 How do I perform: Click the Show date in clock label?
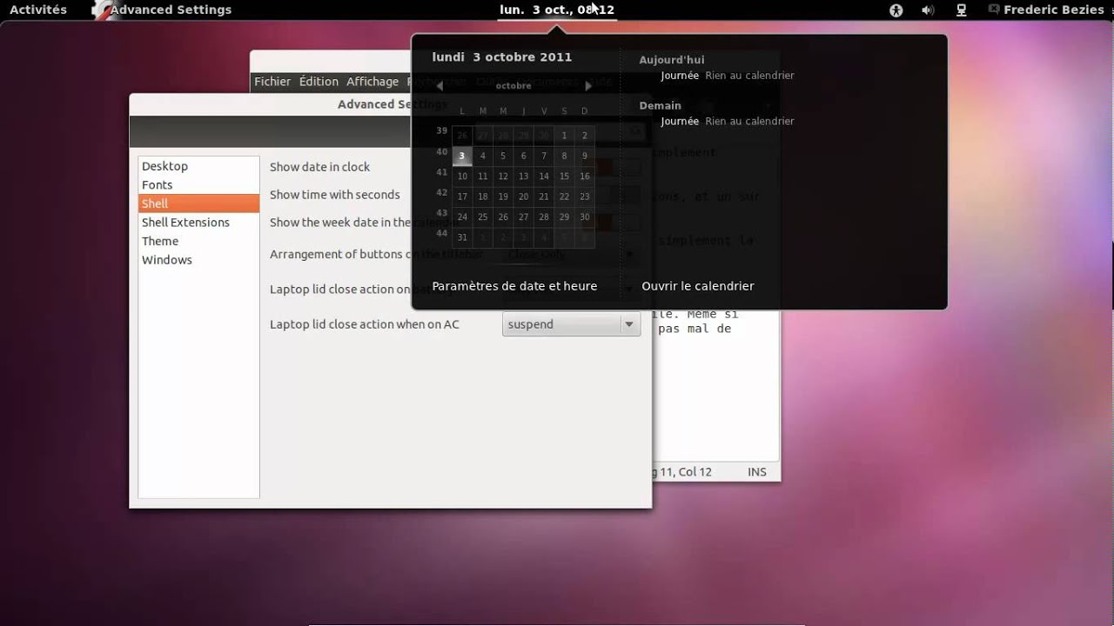click(319, 167)
